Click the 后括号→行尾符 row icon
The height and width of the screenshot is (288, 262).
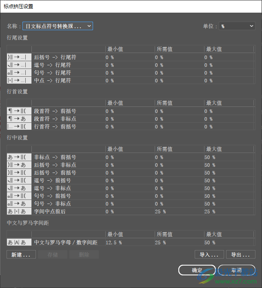click(19, 57)
